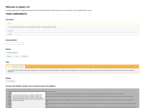The height and width of the screenshot is (108, 145).
Task: Click the Accordion section heading
Action: pyautogui.click(x=10, y=19)
